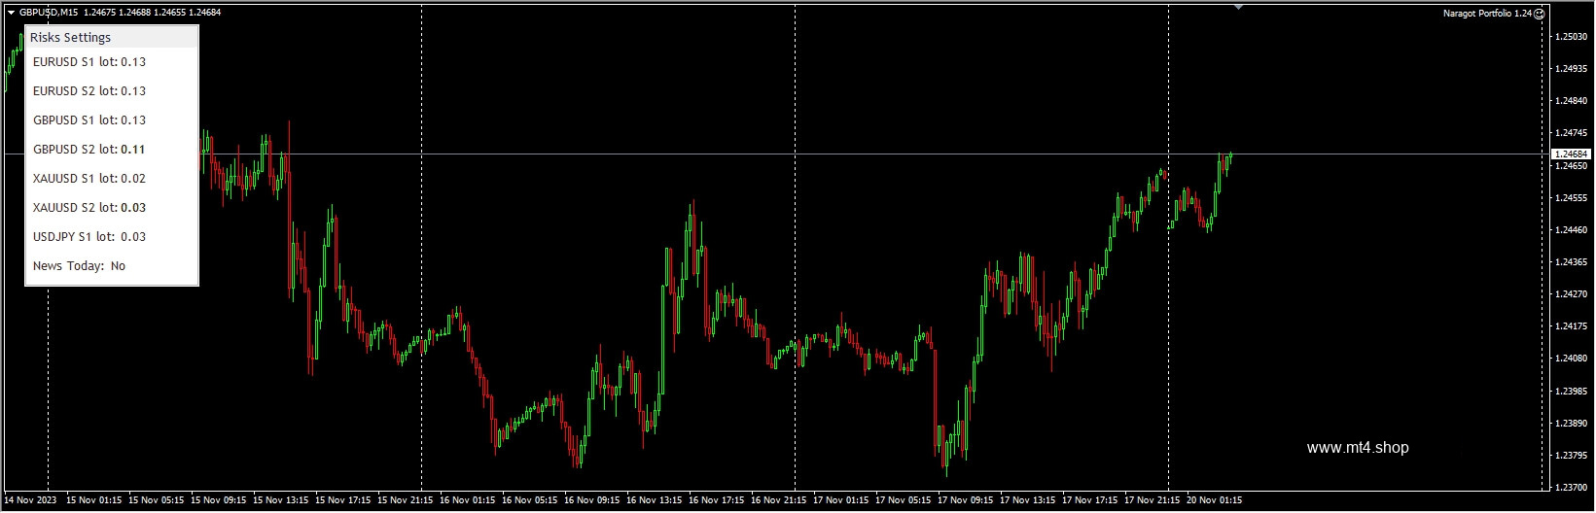Click time axis label 16 Nov 17:15
Image resolution: width=1596 pixels, height=513 pixels.
(x=717, y=501)
